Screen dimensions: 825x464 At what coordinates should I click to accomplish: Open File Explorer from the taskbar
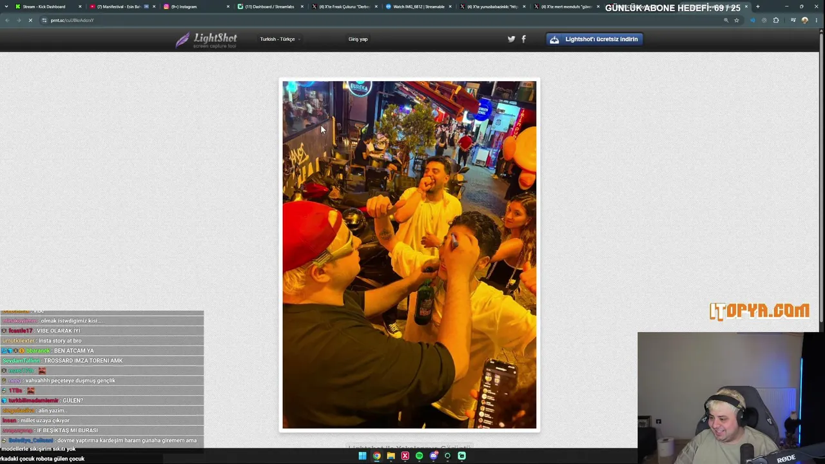pyautogui.click(x=391, y=456)
